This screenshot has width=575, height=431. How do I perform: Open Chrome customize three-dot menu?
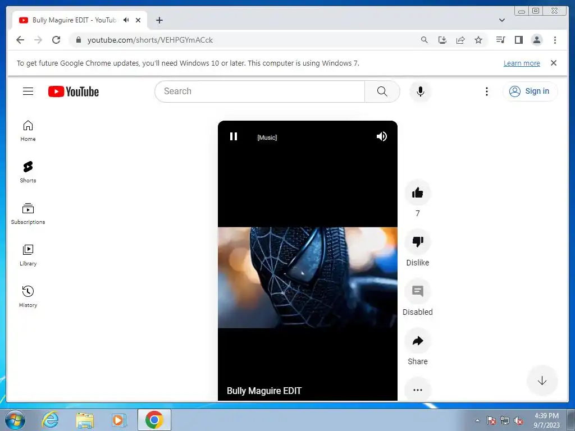click(x=555, y=40)
